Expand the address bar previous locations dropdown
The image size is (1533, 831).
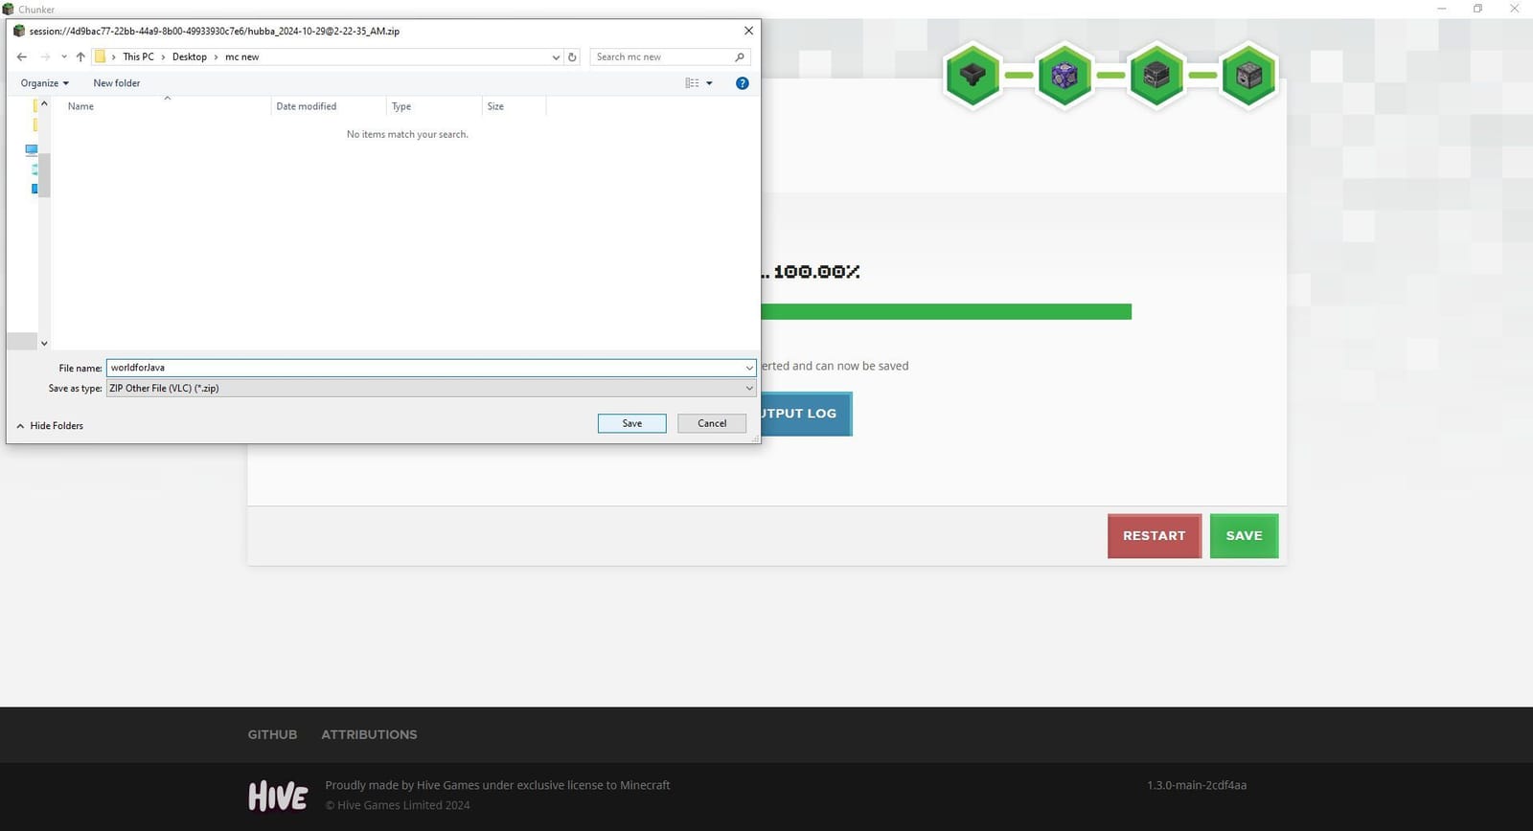[556, 57]
